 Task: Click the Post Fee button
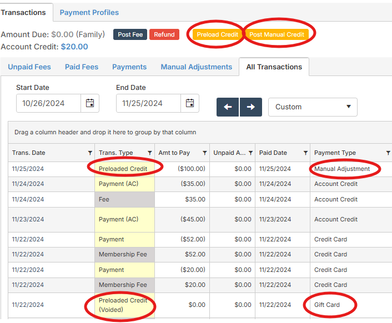[130, 34]
